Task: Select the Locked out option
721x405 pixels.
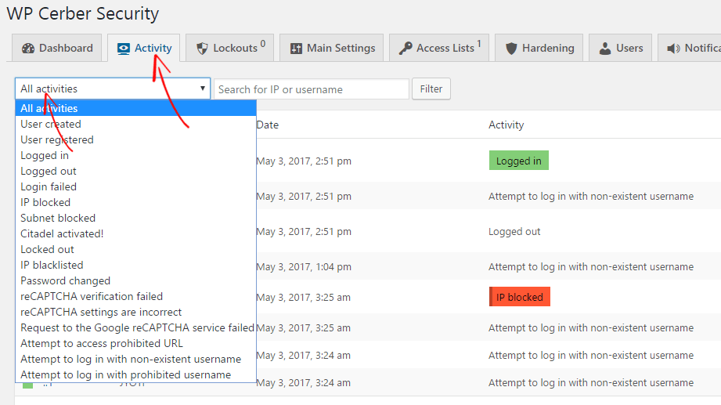Action: (x=135, y=249)
